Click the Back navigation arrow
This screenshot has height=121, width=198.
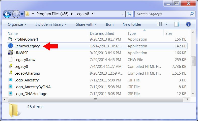[7, 14]
